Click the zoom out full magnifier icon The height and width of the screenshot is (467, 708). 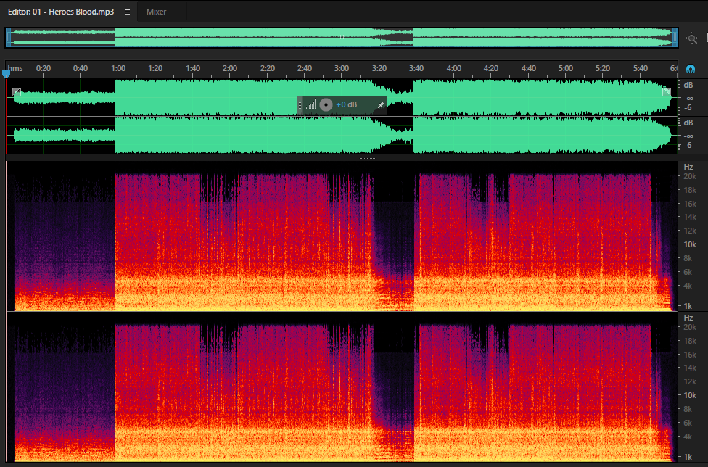coord(692,38)
